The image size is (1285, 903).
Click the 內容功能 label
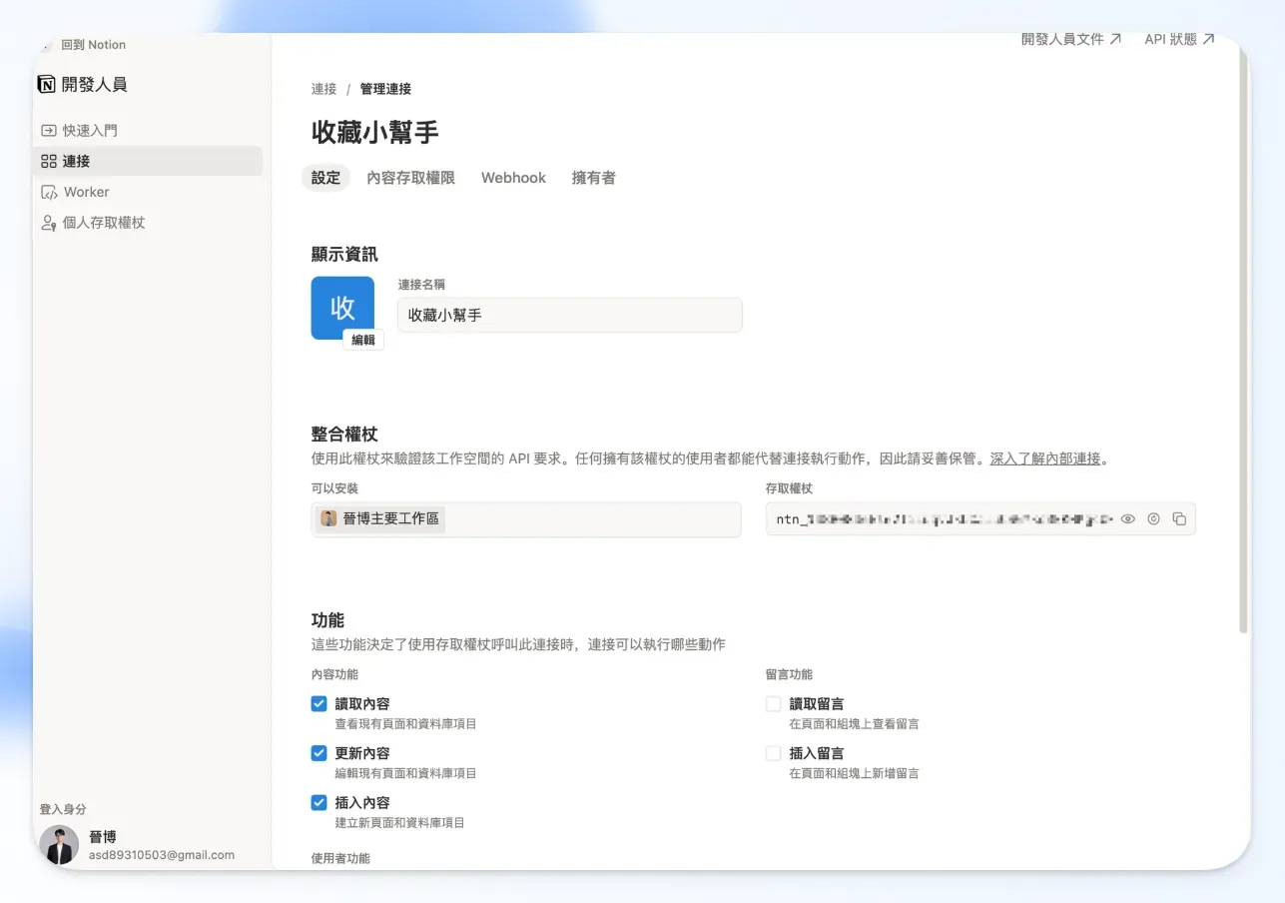[334, 674]
